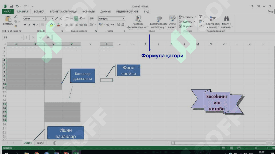Click the Fill down-arrow icon in editing group

tap(201, 21)
